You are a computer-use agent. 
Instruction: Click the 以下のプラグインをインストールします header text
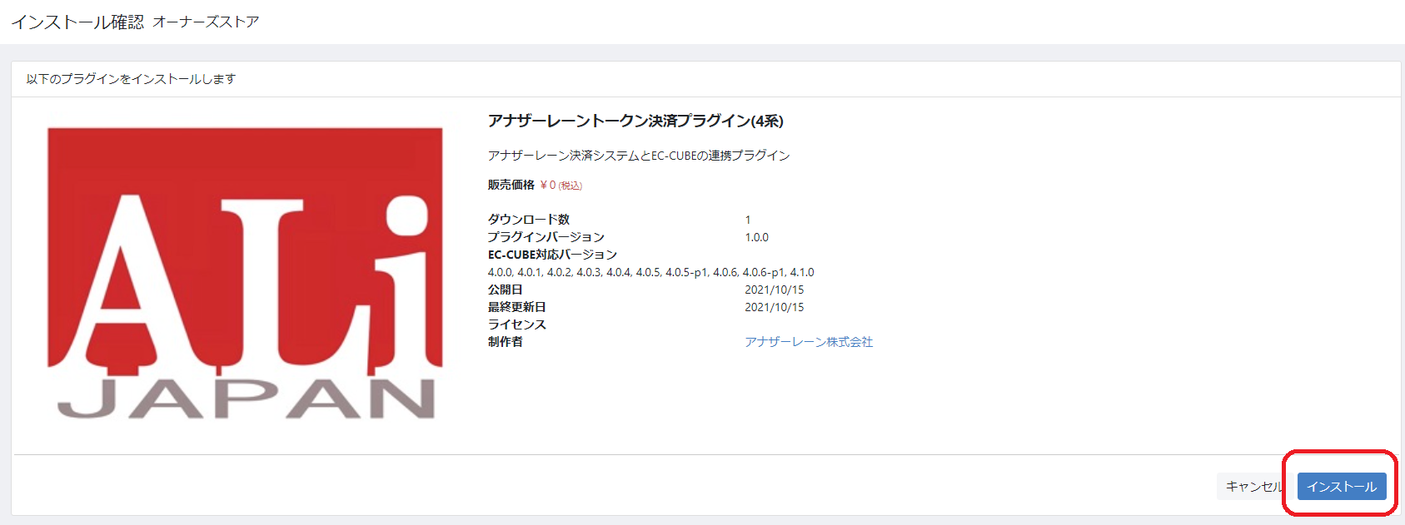point(131,79)
